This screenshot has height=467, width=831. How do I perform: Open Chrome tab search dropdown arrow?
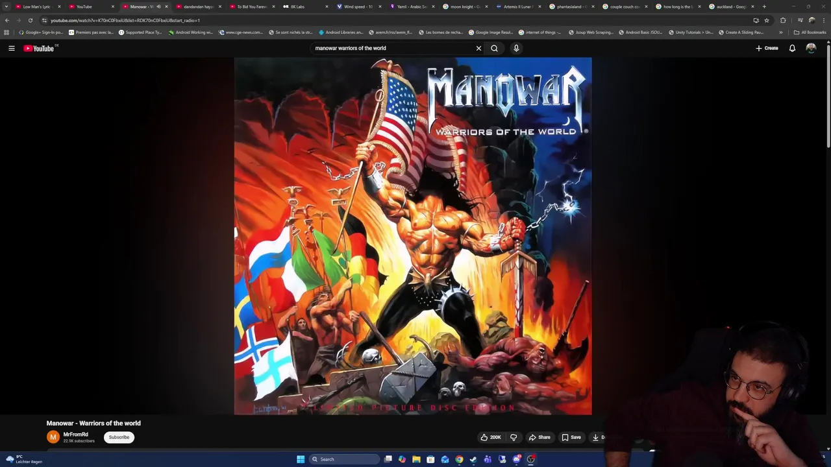pyautogui.click(x=6, y=6)
